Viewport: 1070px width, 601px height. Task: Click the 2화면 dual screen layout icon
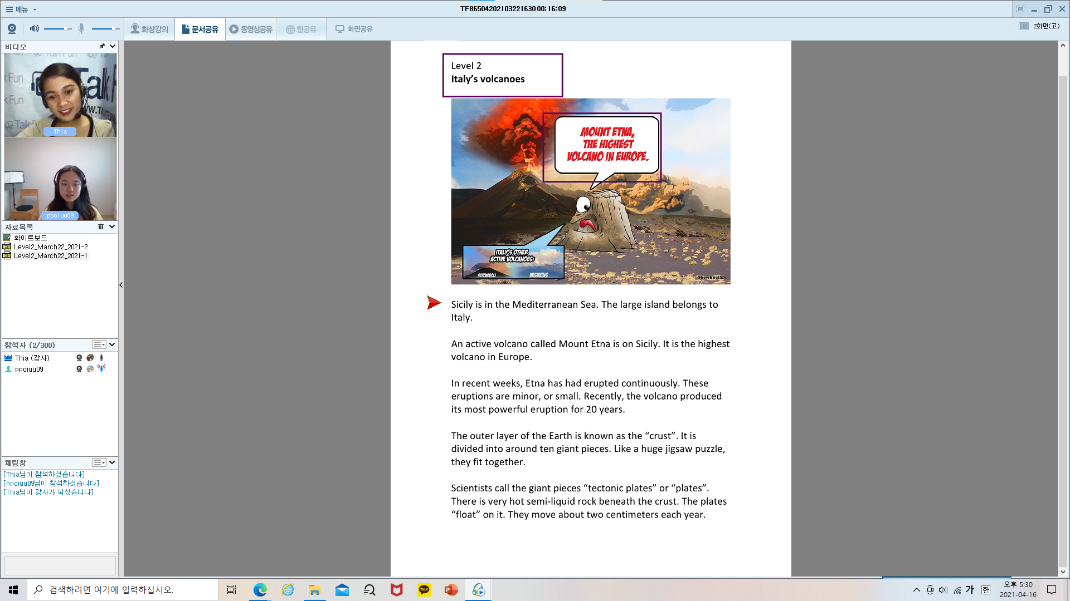coord(1024,26)
